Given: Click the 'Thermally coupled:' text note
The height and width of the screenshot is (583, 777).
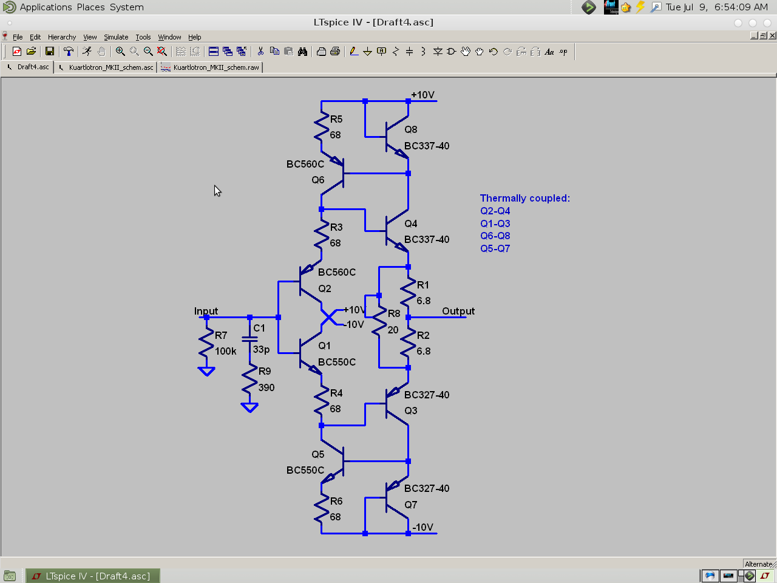Looking at the screenshot, I should click(x=525, y=198).
